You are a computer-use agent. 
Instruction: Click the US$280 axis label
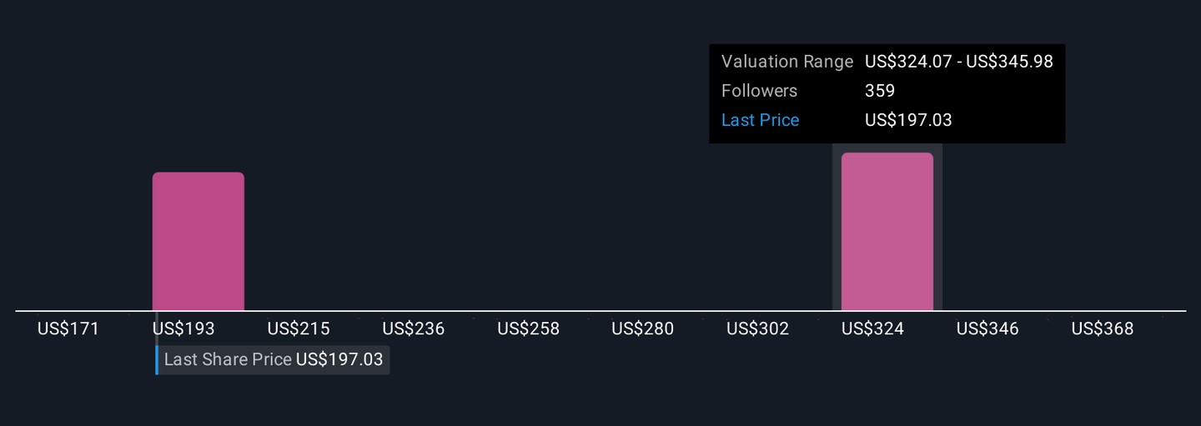click(643, 328)
